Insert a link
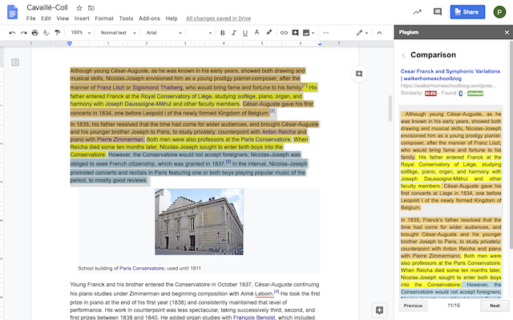Viewport: 513px width, 320px height. [x=284, y=33]
